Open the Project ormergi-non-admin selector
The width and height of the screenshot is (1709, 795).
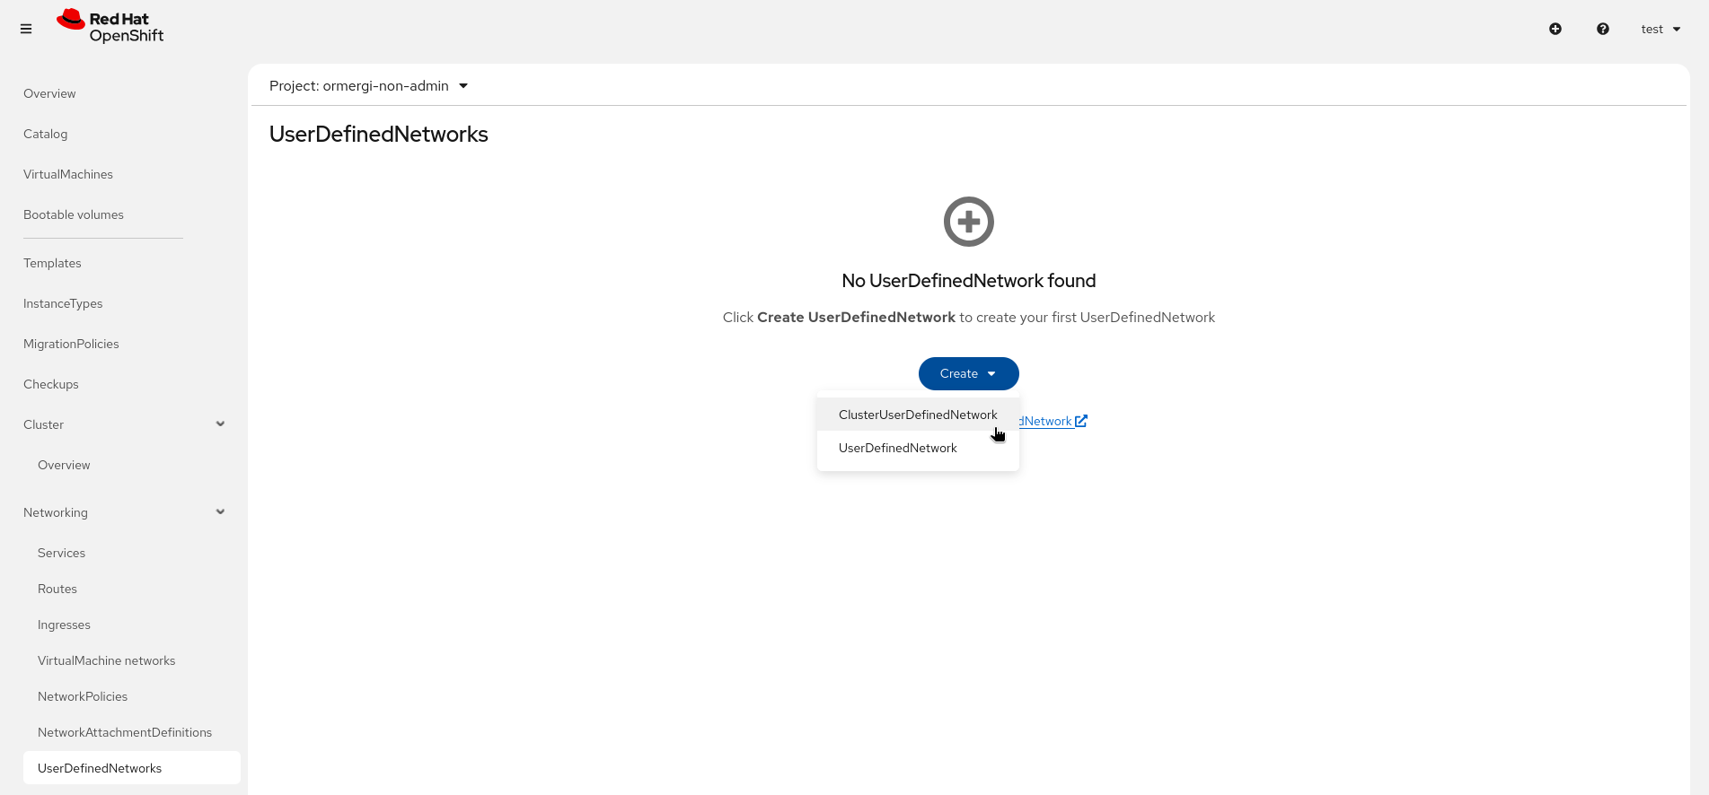369,86
